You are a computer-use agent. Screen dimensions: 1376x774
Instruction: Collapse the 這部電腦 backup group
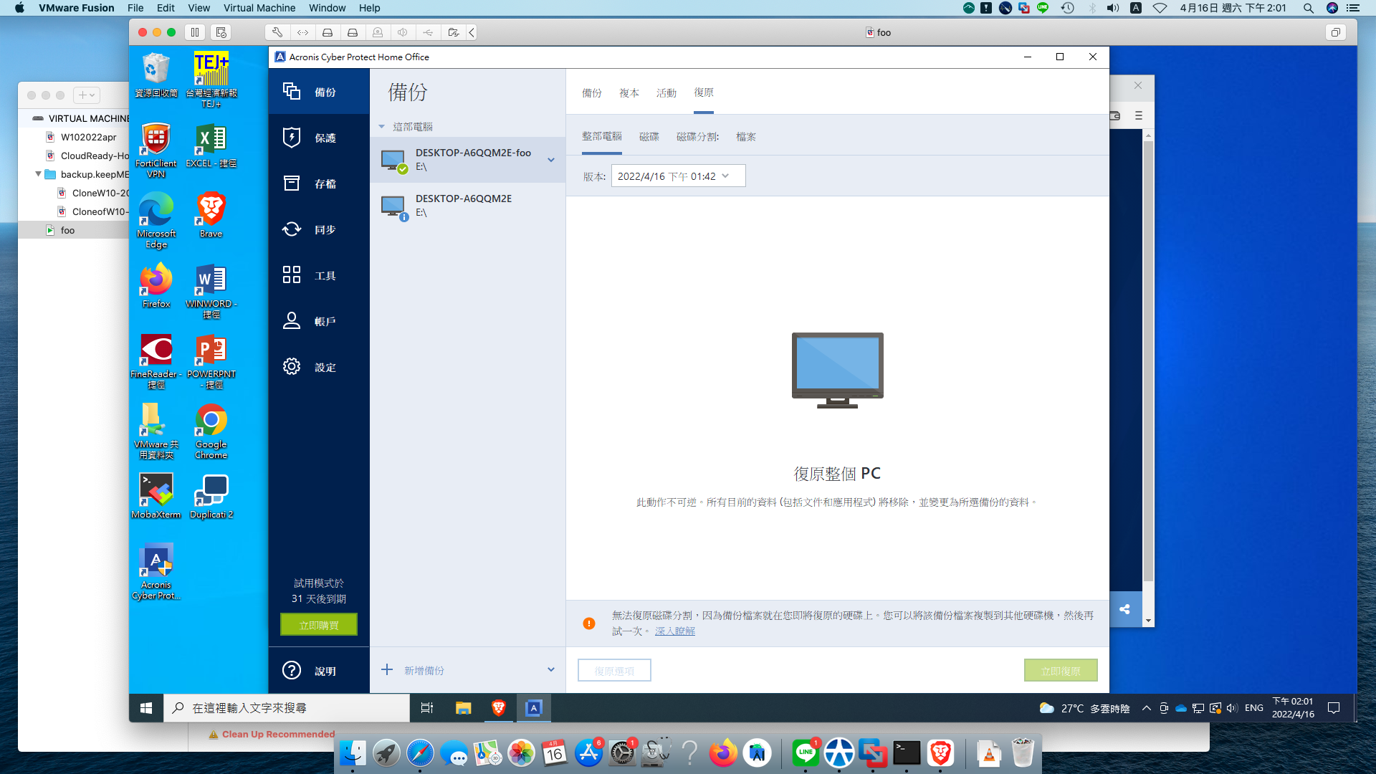pos(382,127)
